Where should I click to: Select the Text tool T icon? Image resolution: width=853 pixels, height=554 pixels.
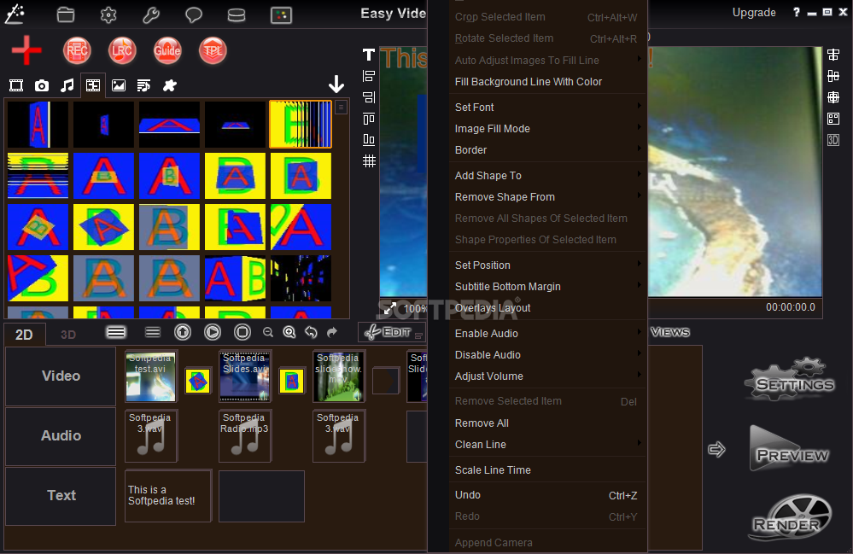coord(368,55)
